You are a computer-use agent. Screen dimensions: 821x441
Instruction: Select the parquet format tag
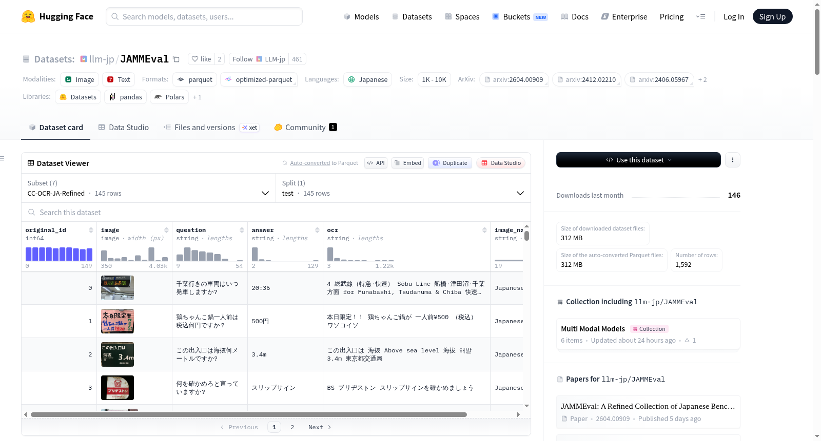(x=195, y=79)
